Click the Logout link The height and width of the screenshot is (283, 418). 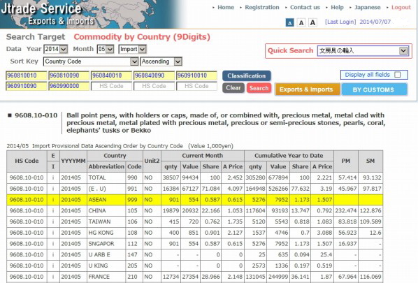(x=401, y=8)
